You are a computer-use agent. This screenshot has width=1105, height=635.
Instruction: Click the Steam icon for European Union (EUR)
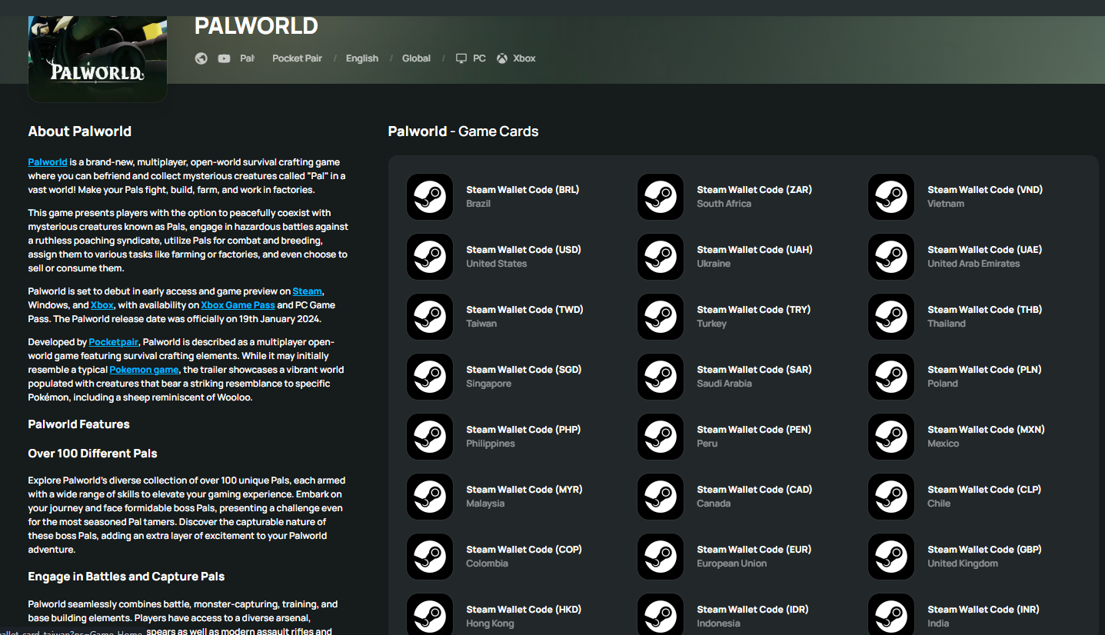click(x=661, y=557)
